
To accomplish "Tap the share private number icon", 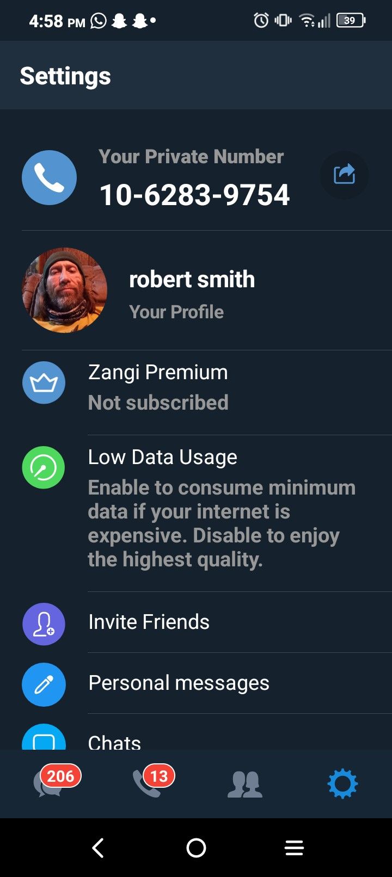I will click(x=344, y=175).
